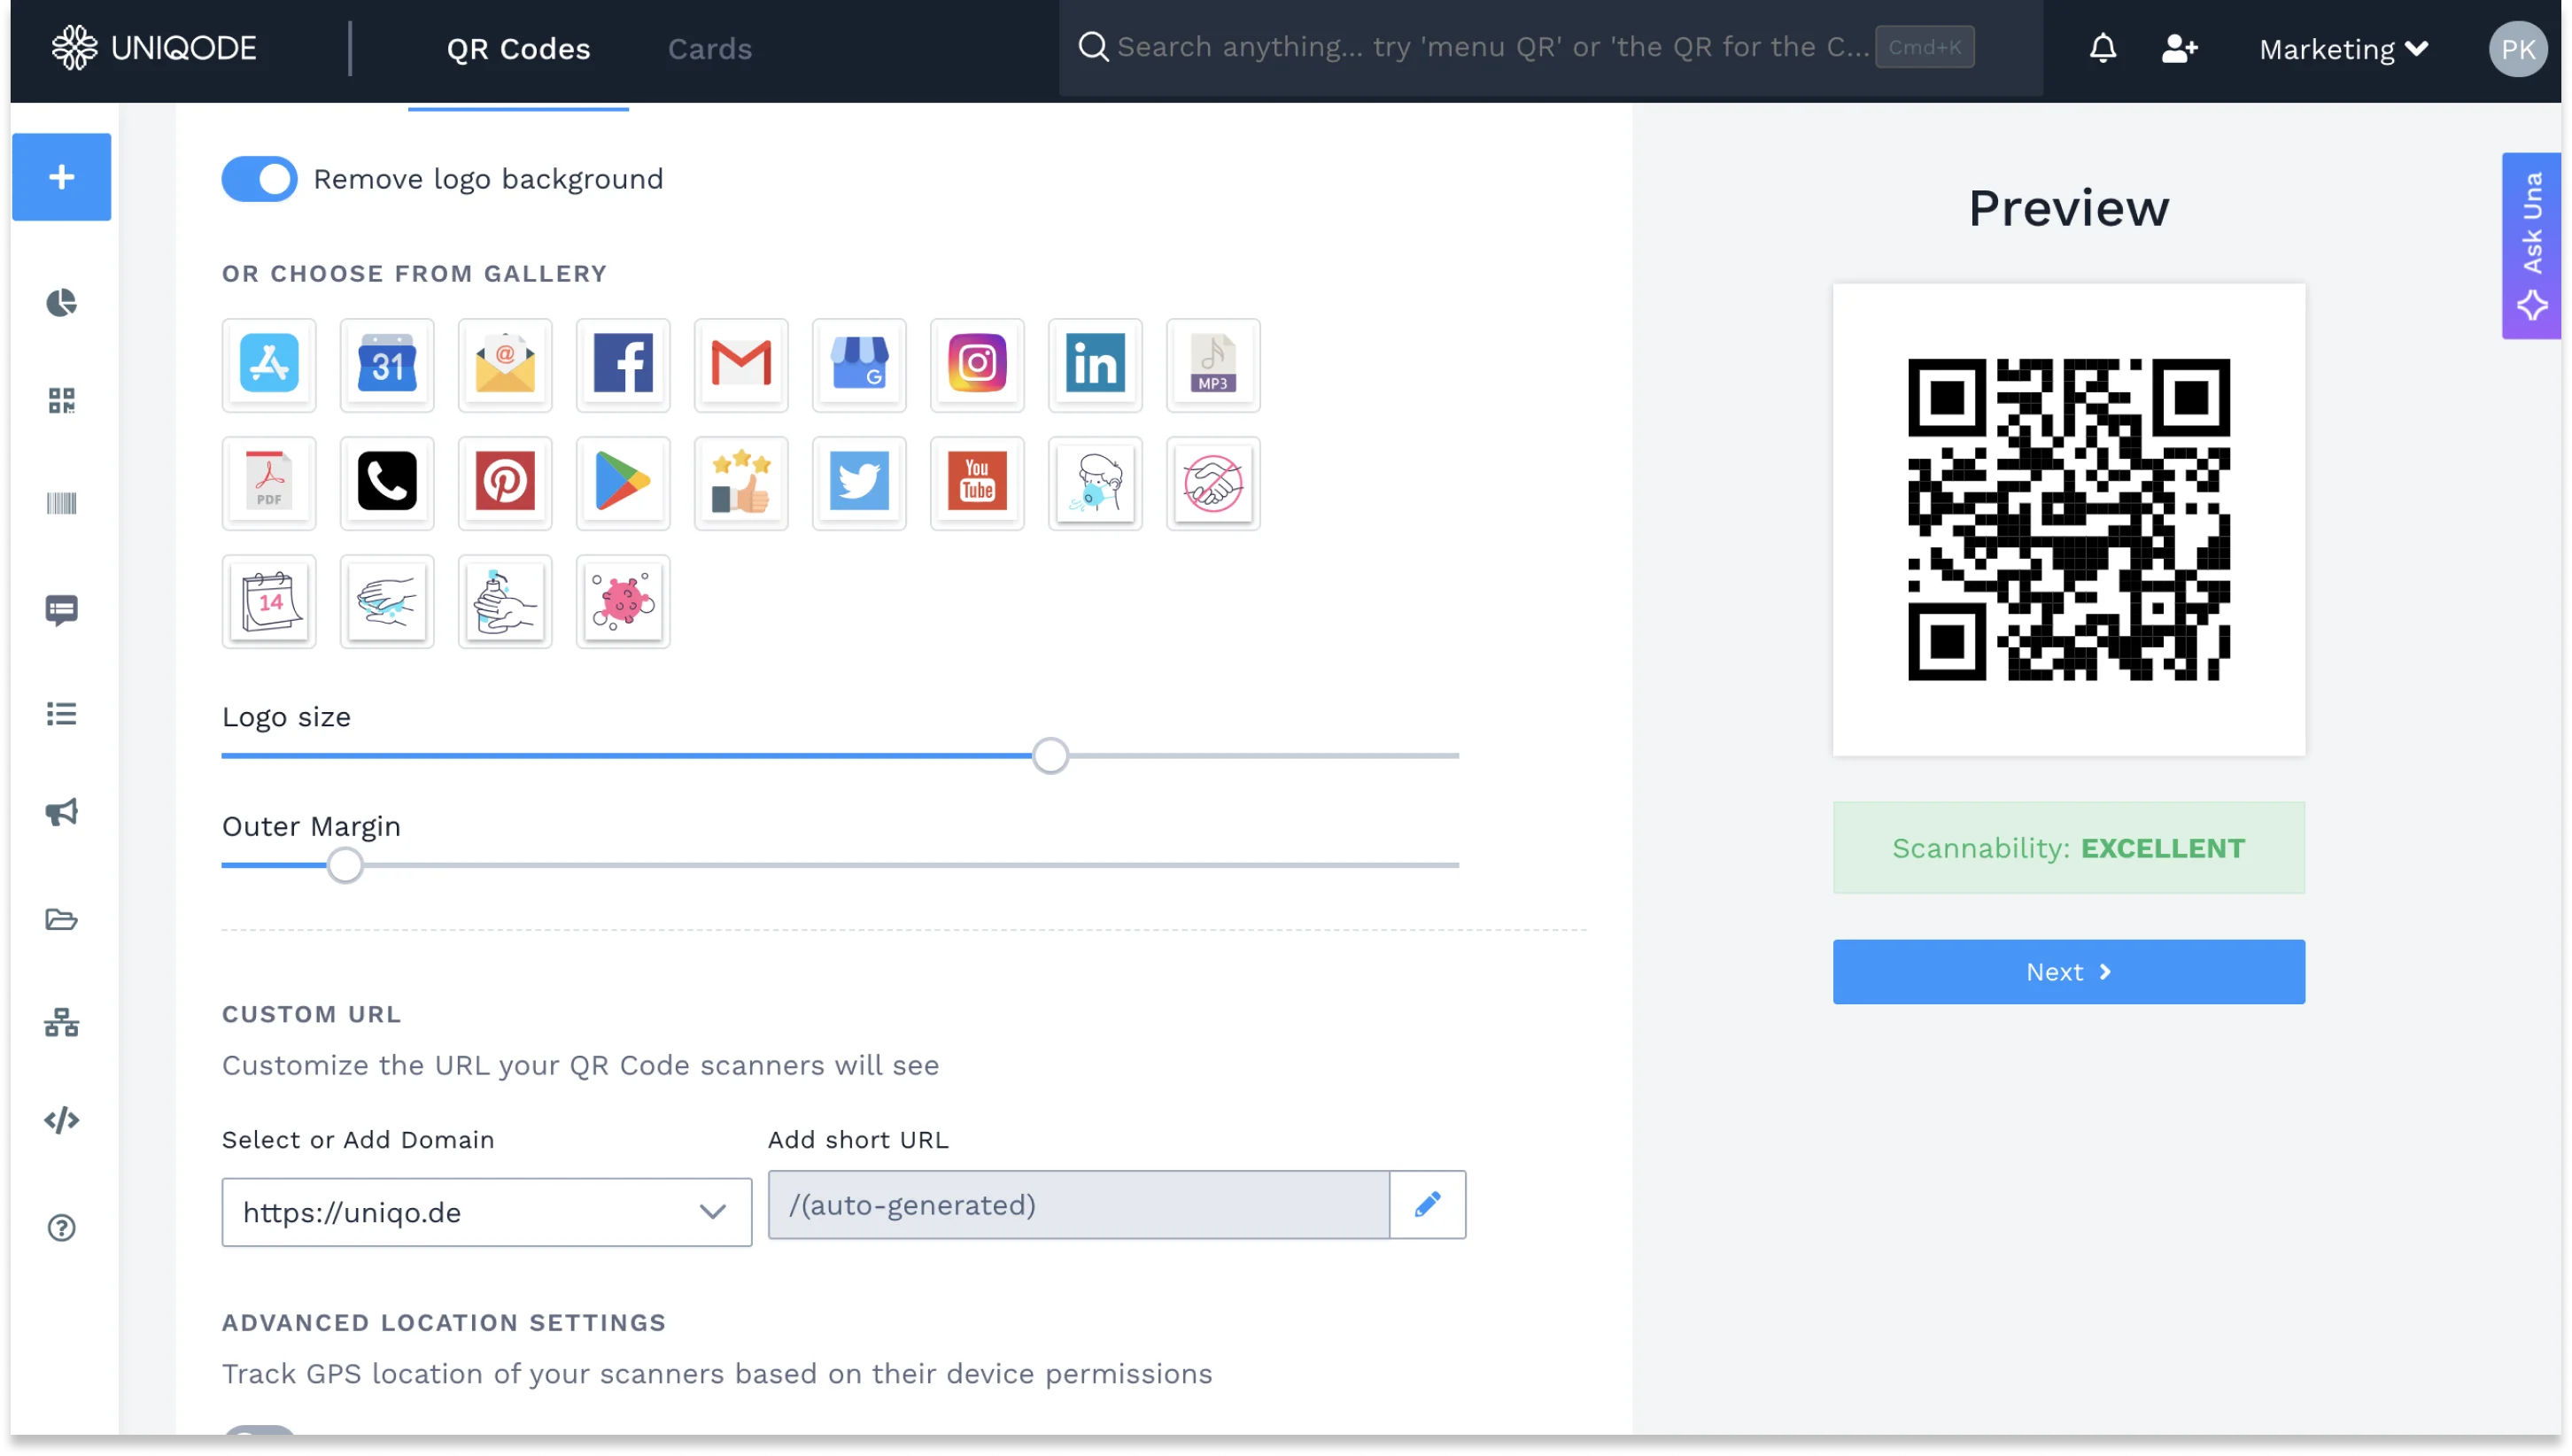Select the face mask person logo

pos(1095,482)
